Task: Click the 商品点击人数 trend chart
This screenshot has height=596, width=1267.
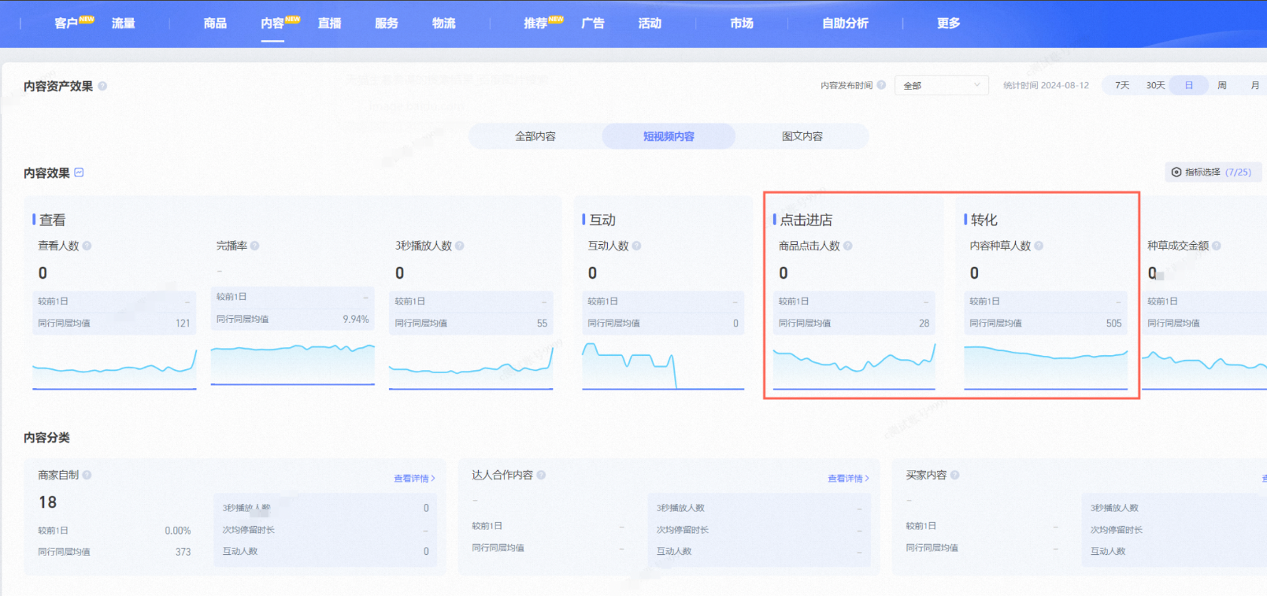Action: (854, 365)
